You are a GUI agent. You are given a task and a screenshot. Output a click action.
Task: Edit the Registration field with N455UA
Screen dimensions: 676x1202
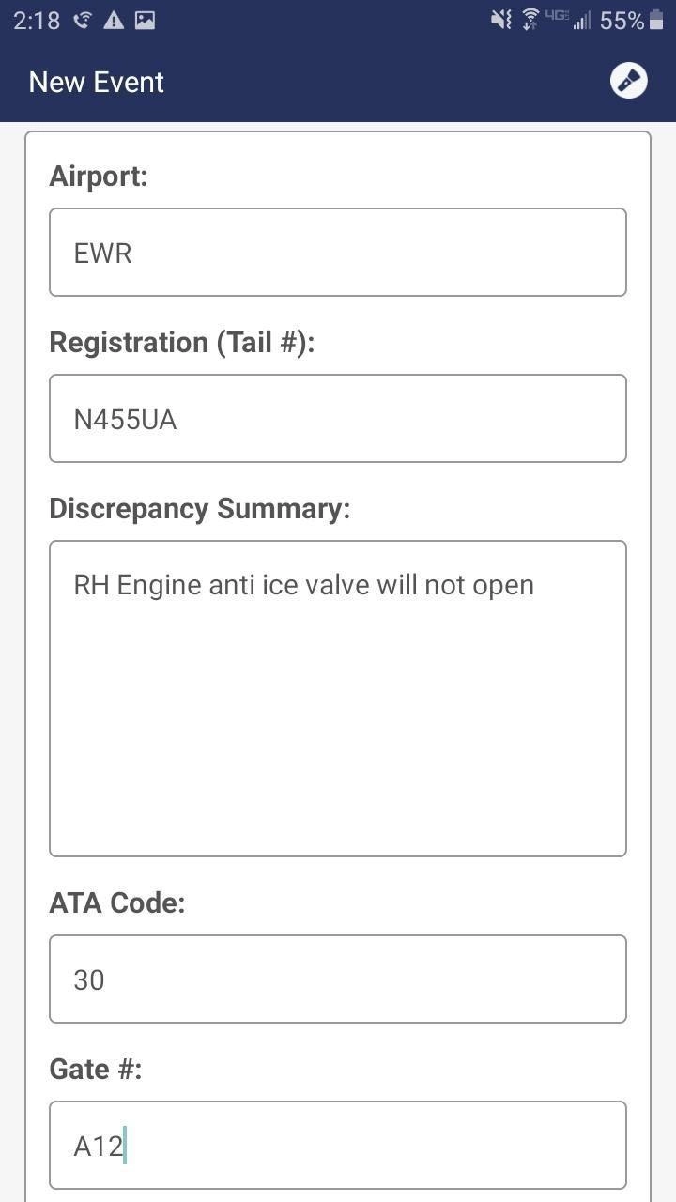338,419
